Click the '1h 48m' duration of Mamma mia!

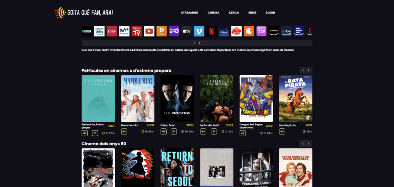(x=150, y=131)
